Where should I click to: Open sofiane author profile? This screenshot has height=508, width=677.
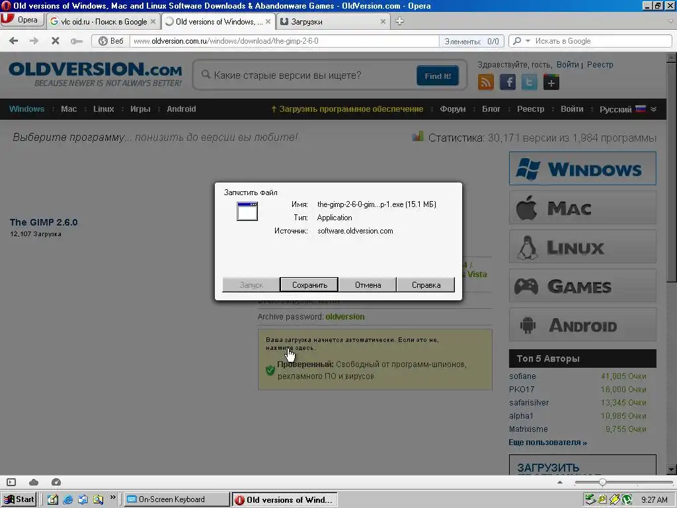click(522, 376)
